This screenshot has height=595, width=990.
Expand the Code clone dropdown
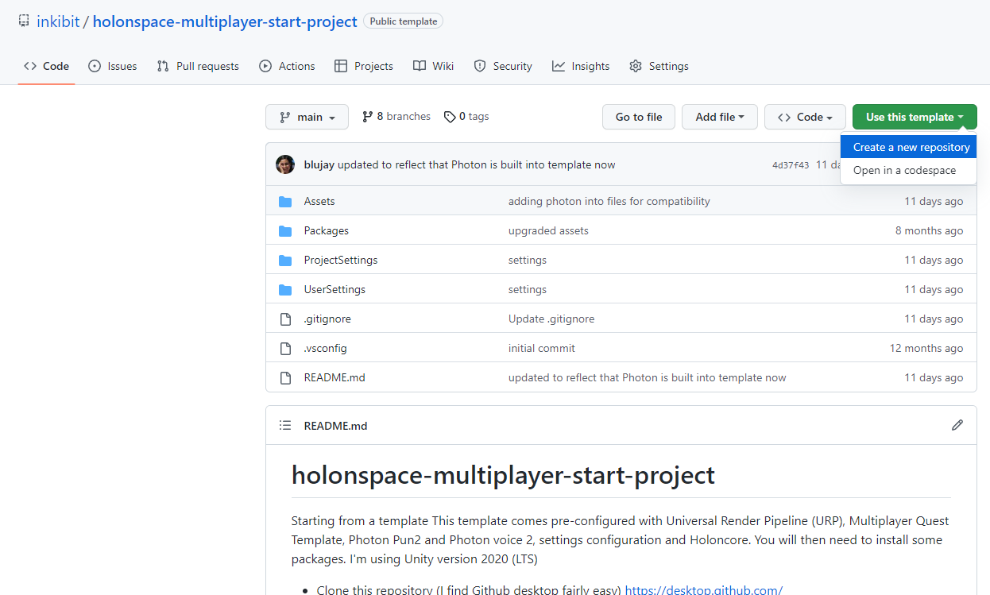[805, 117]
